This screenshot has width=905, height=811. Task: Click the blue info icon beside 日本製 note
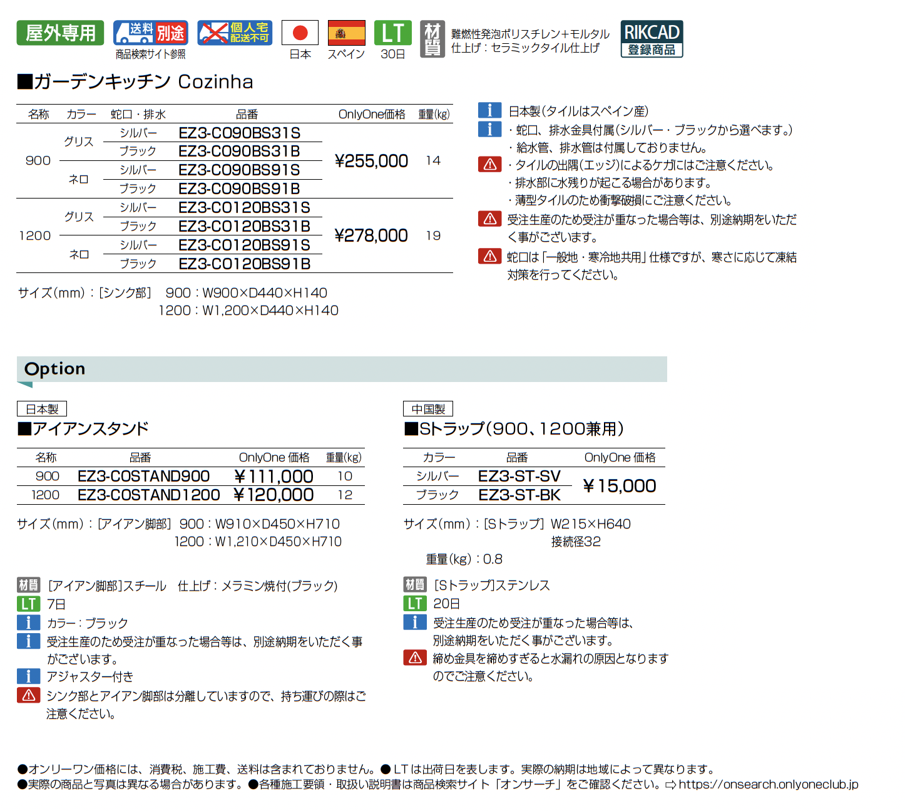tap(489, 111)
